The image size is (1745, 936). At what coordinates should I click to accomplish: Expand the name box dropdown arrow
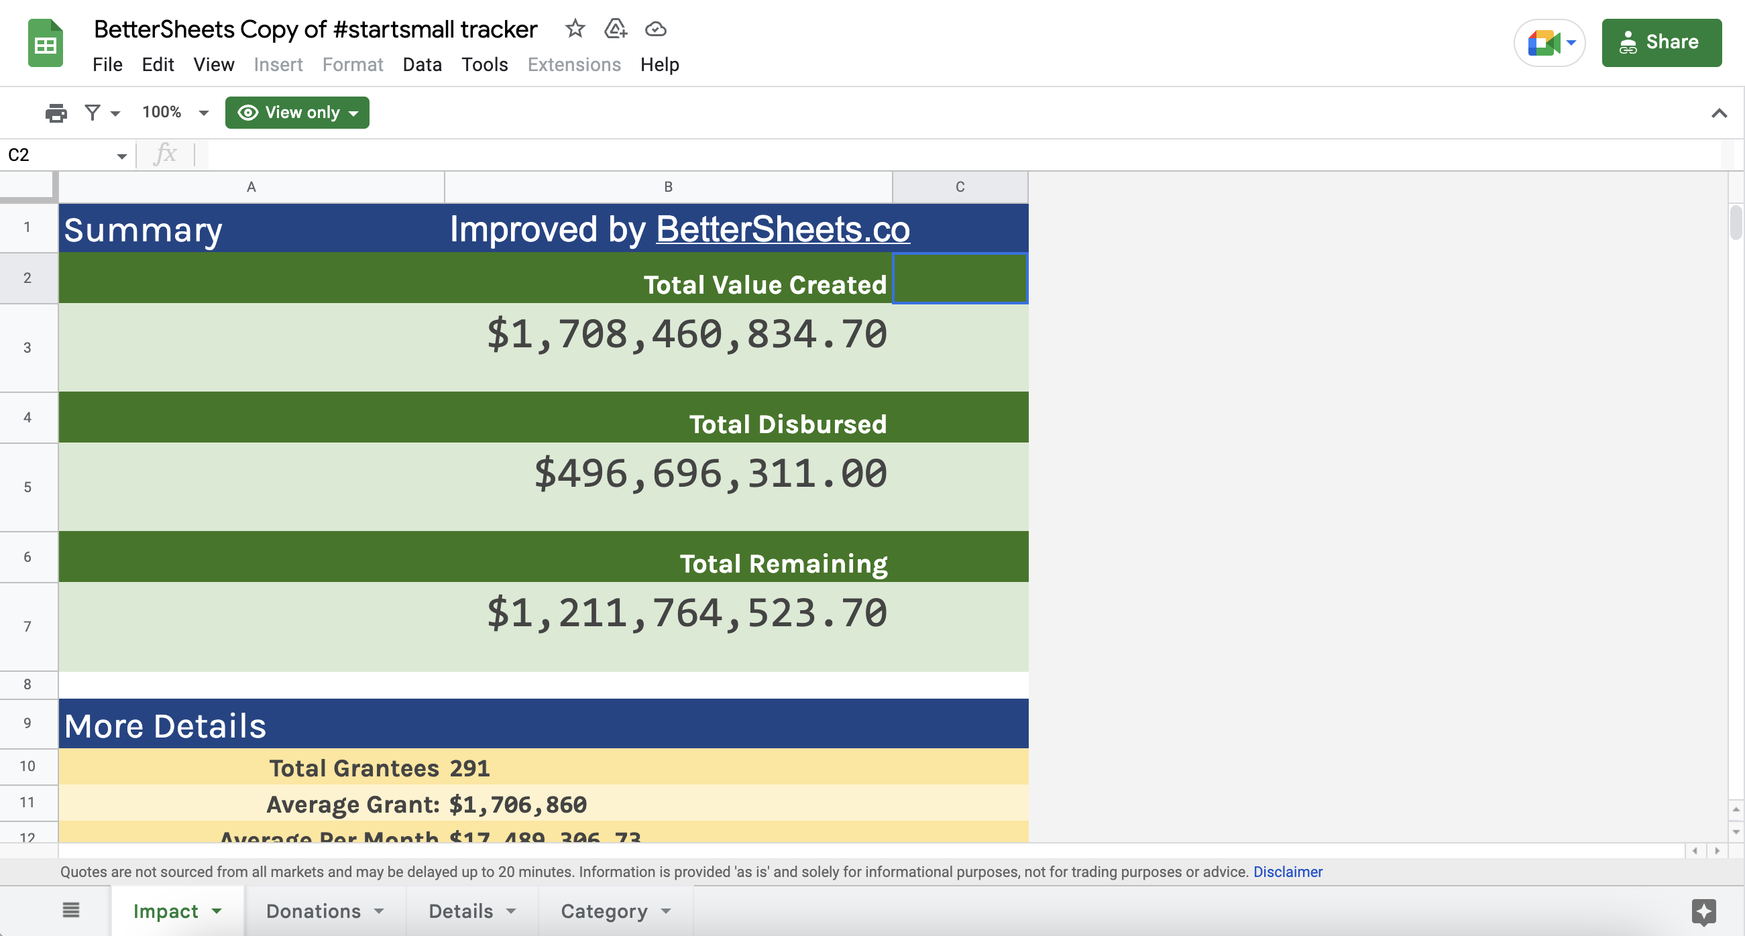[x=122, y=156]
